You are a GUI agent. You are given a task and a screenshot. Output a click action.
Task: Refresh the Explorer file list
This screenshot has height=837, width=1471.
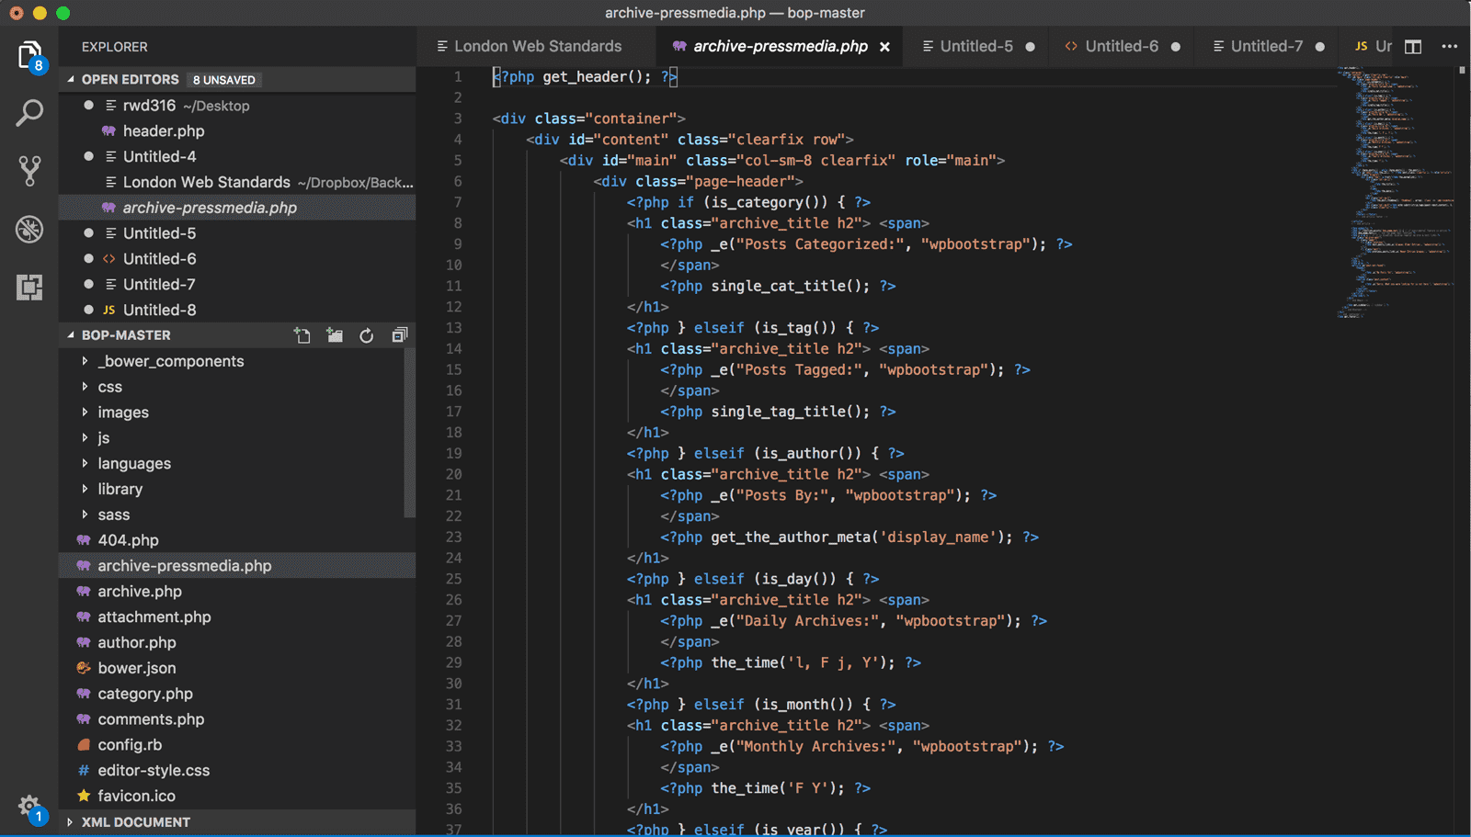367,334
